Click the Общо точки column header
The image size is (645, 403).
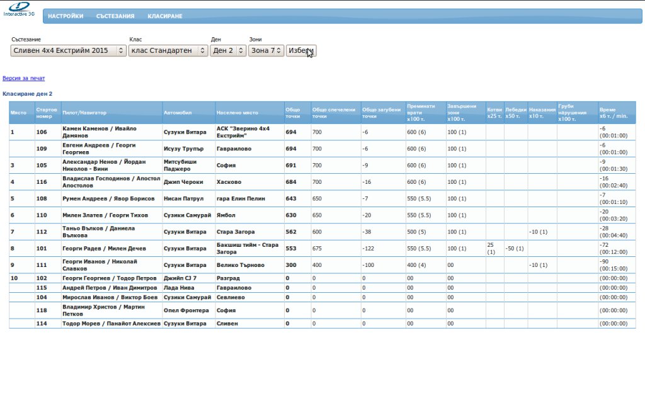(293, 113)
